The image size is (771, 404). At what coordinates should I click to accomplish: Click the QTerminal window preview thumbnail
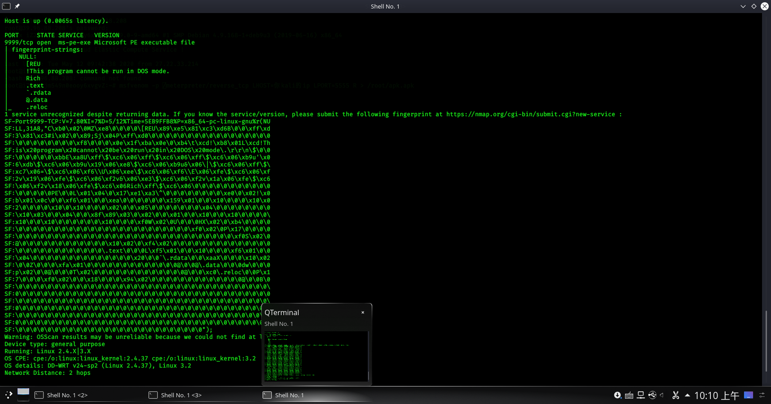coord(316,356)
